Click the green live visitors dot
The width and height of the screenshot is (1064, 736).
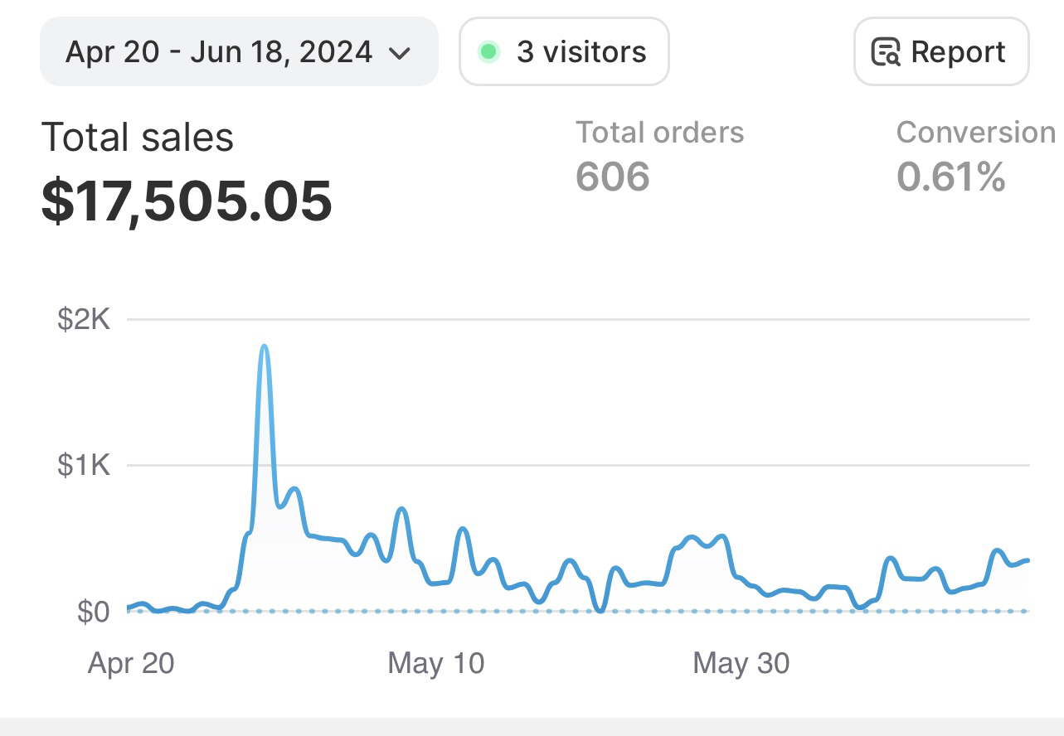coord(488,52)
